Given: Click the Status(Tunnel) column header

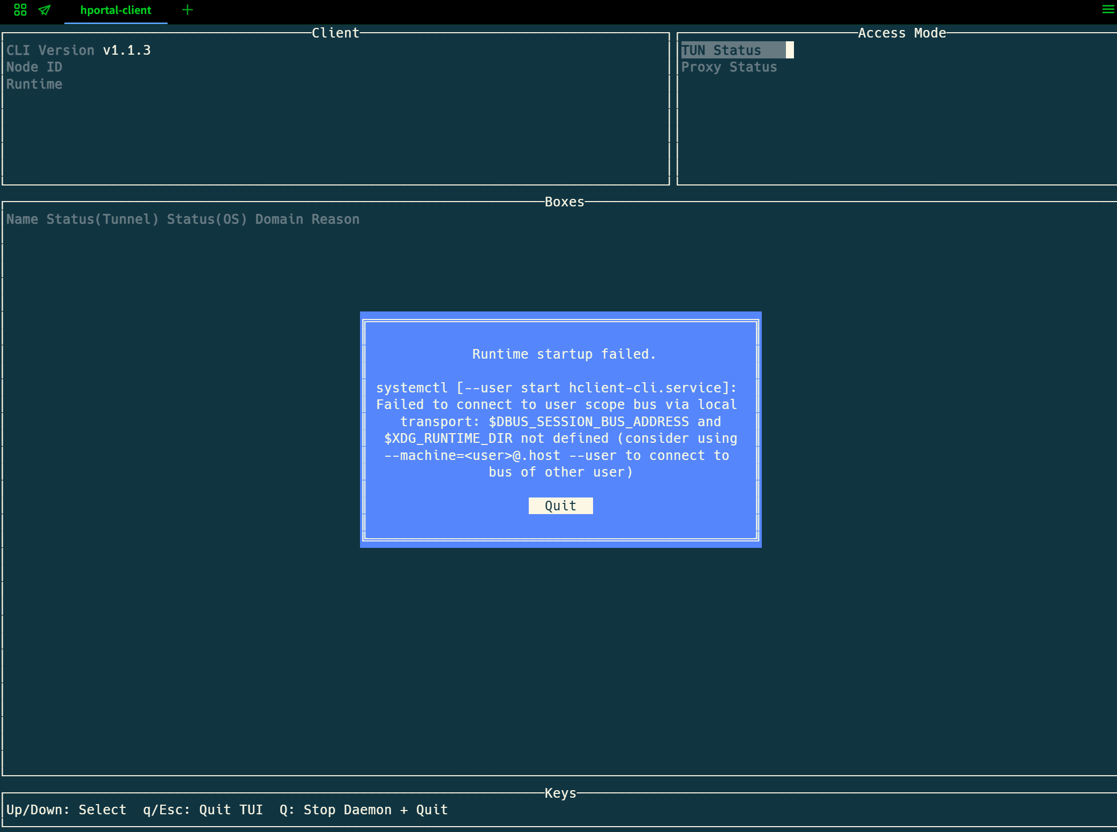Looking at the screenshot, I should point(102,219).
